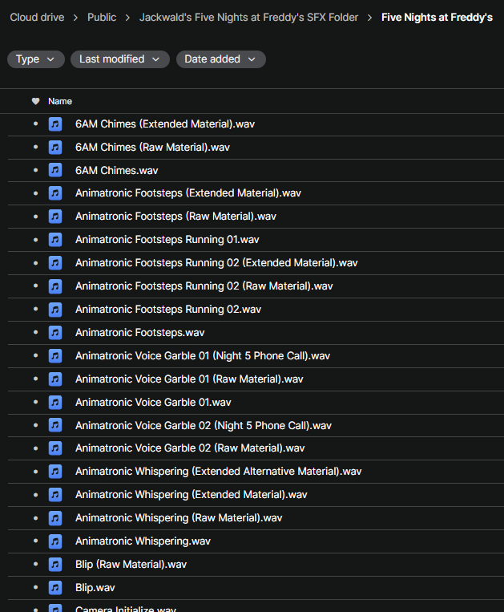
Task: Toggle favorite dot for Animatronic Footsteps Running 01.wav
Action: (x=35, y=240)
